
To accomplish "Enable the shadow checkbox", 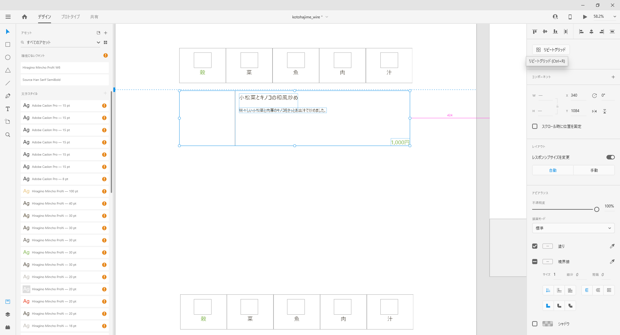I will [x=535, y=324].
